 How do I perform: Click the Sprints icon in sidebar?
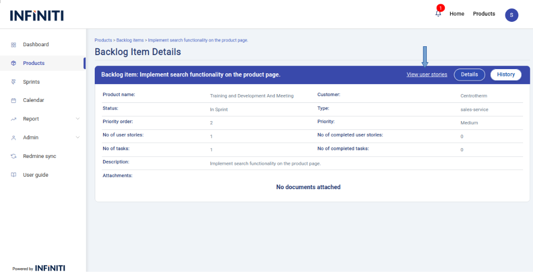pyautogui.click(x=14, y=82)
